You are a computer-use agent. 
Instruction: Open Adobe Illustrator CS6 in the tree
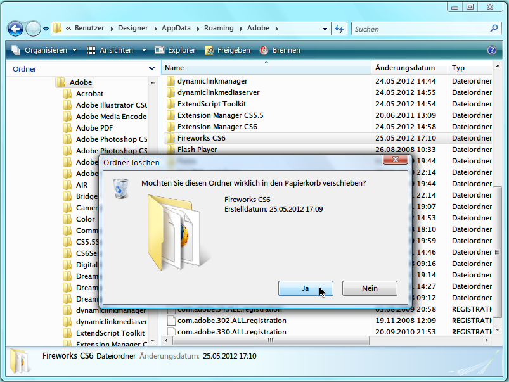click(112, 105)
